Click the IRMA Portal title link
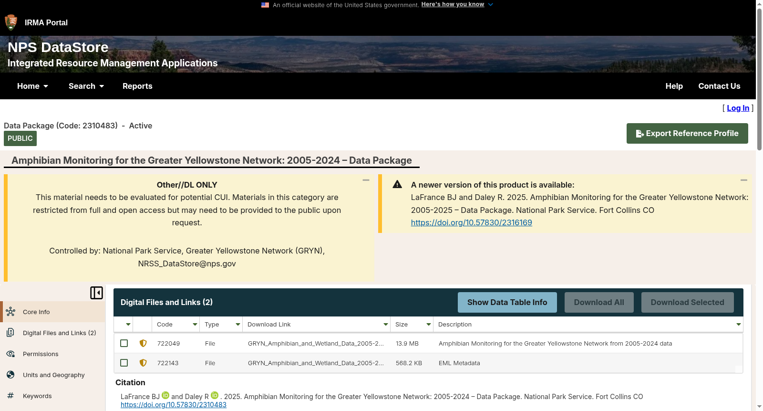Viewport: 763px width, 411px height. pyautogui.click(x=46, y=22)
